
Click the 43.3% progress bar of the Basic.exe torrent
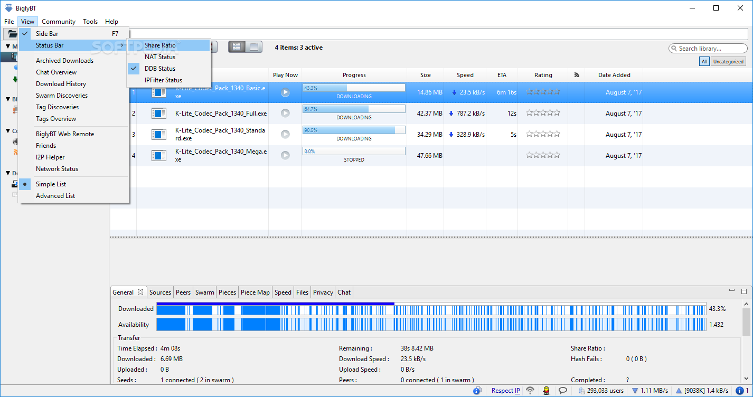[354, 88]
